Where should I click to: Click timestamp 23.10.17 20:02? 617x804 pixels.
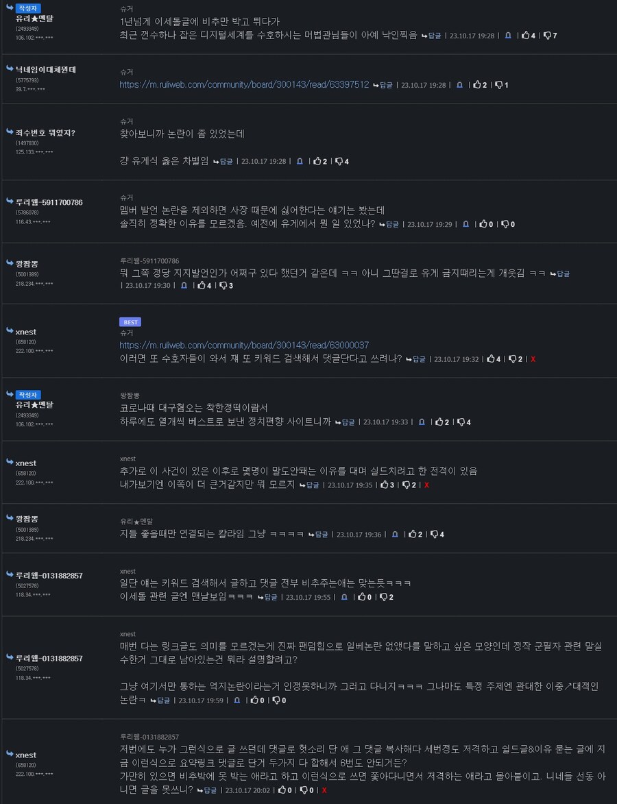[247, 790]
